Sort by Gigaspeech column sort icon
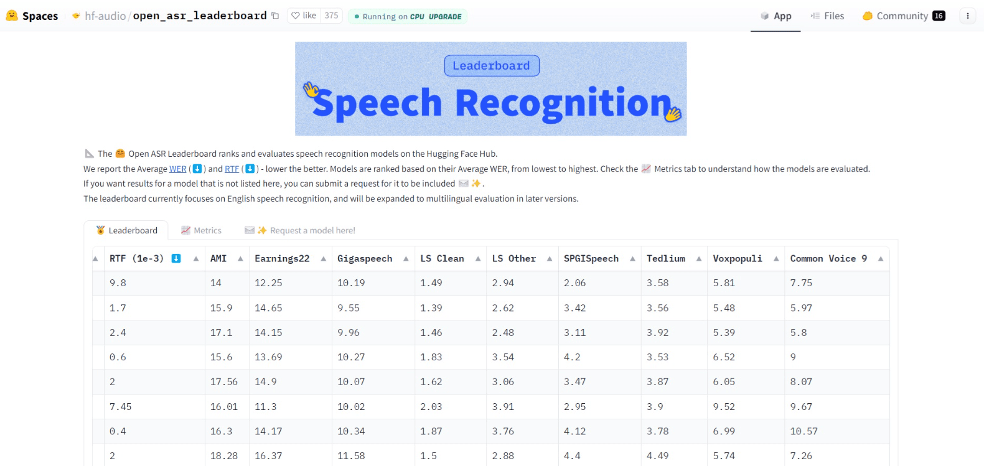This screenshot has width=984, height=466. (406, 259)
